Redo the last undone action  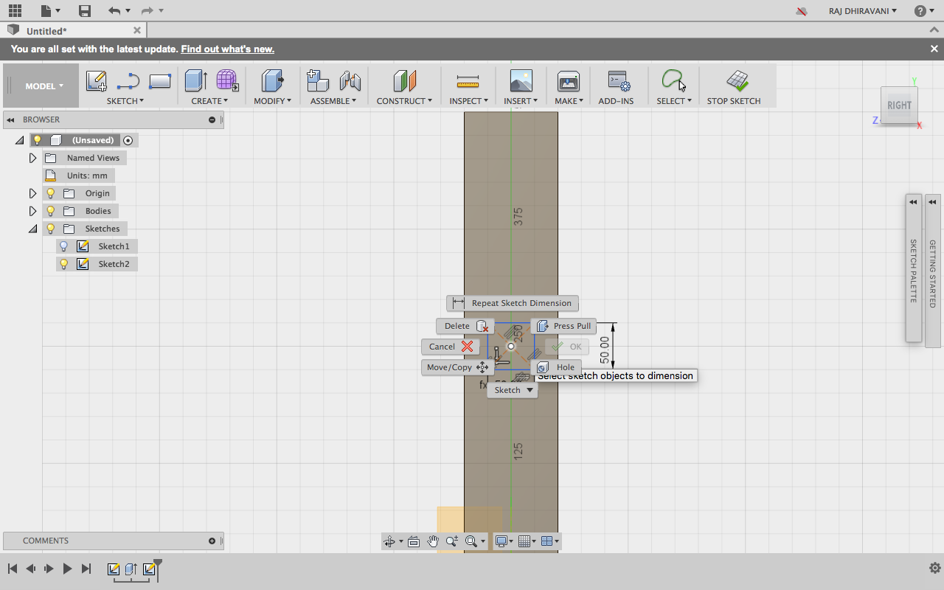click(x=147, y=11)
